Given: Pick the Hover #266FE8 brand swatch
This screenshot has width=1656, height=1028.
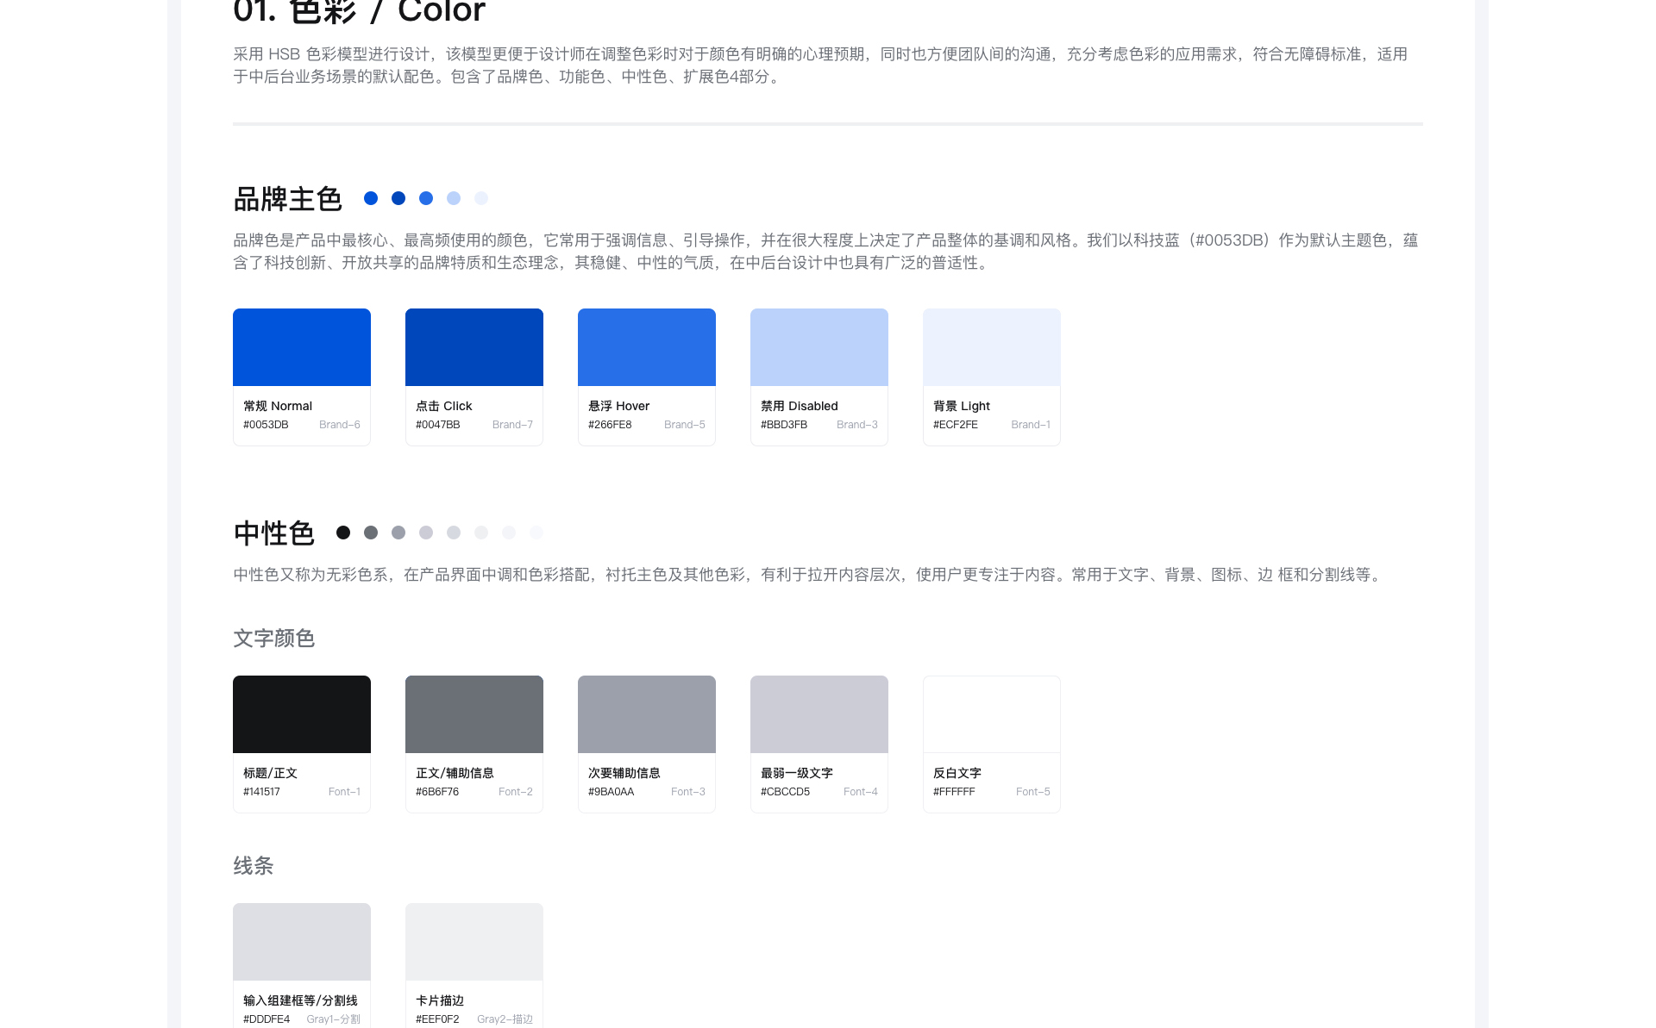Looking at the screenshot, I should click(647, 347).
